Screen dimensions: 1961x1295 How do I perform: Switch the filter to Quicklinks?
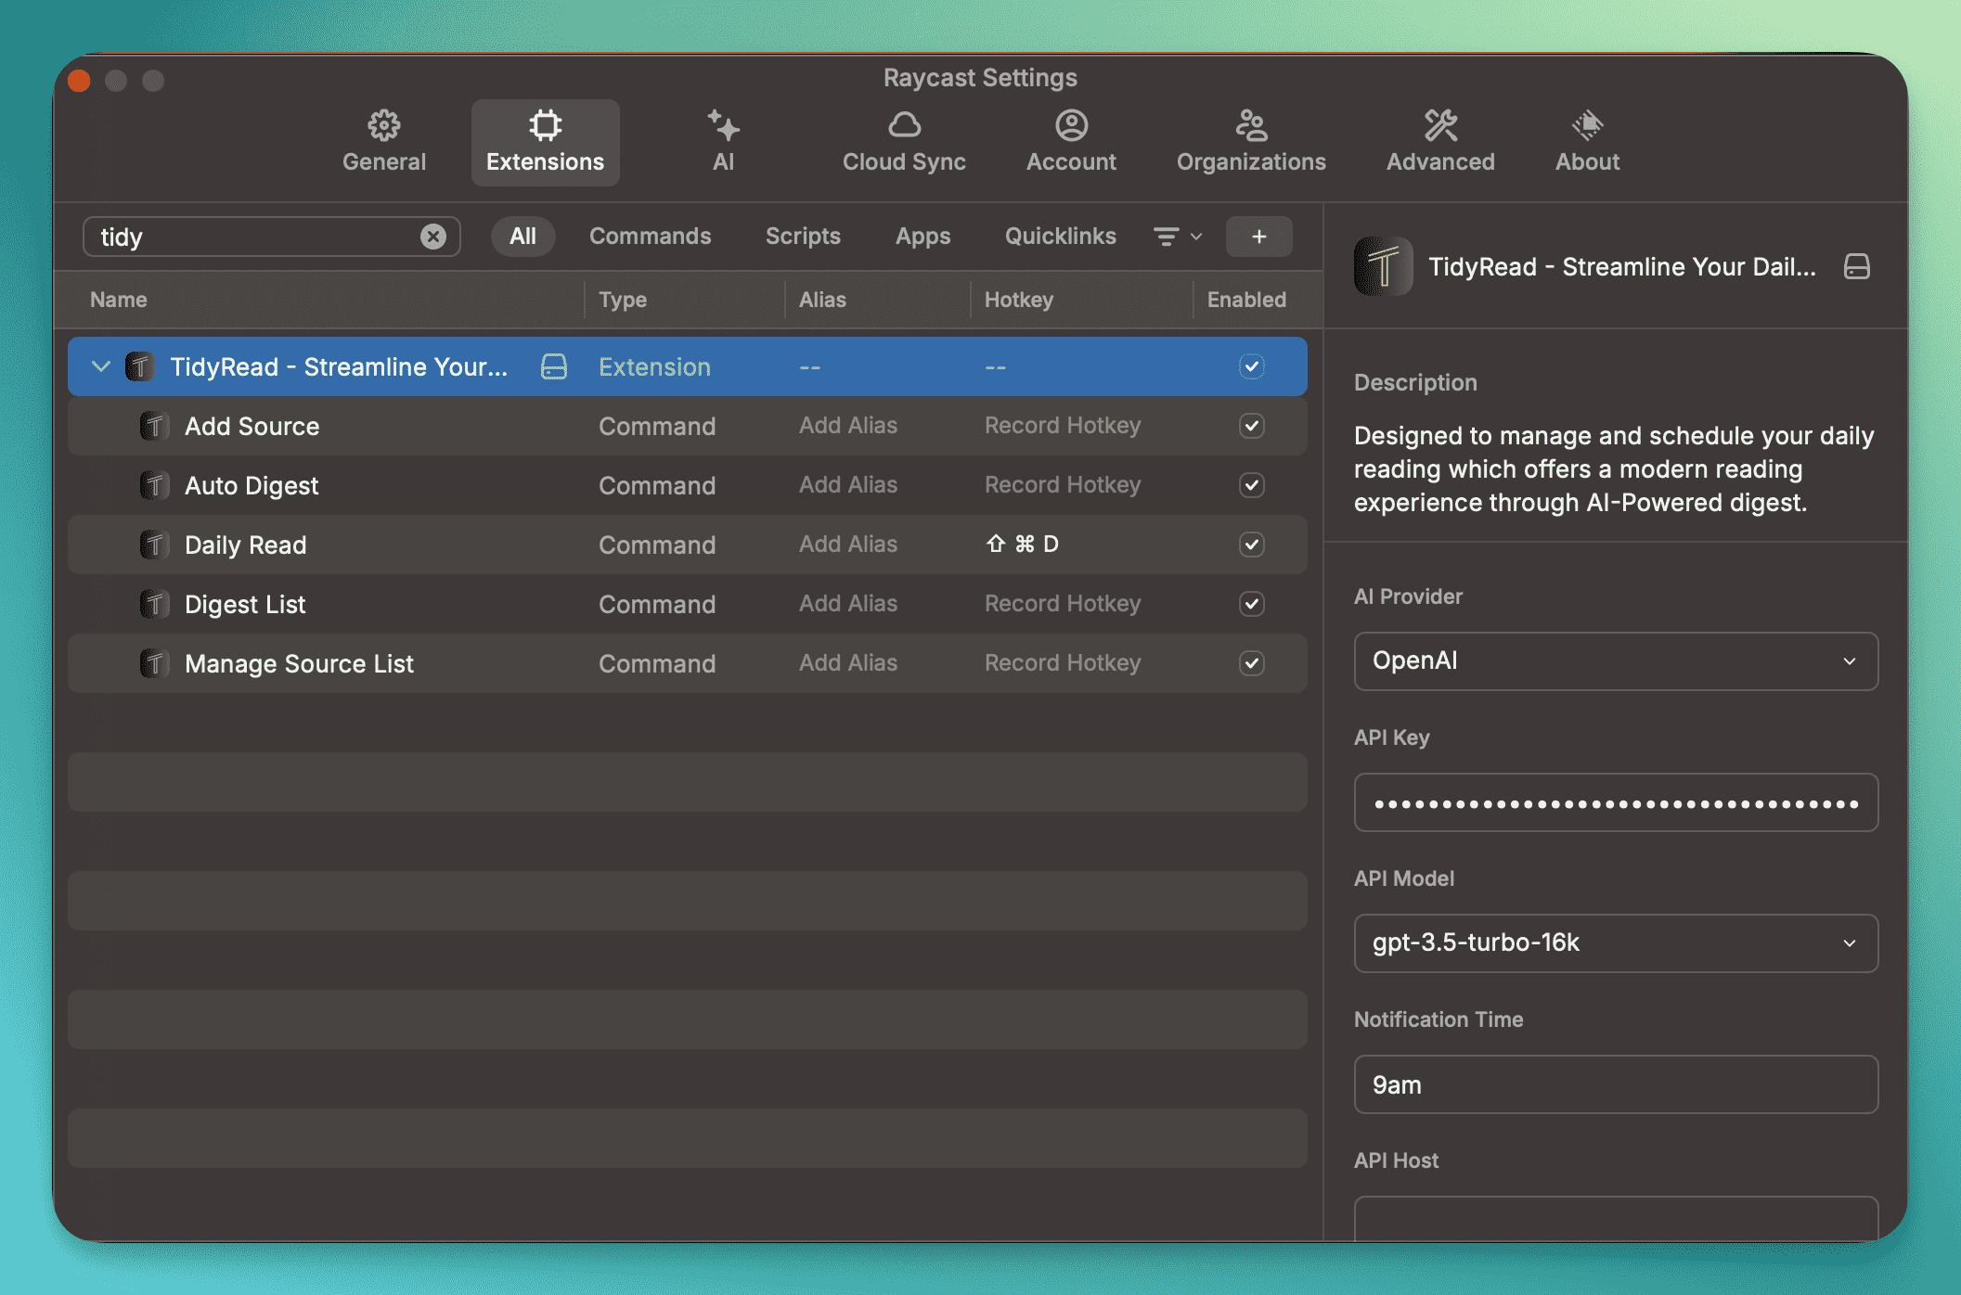coord(1059,237)
